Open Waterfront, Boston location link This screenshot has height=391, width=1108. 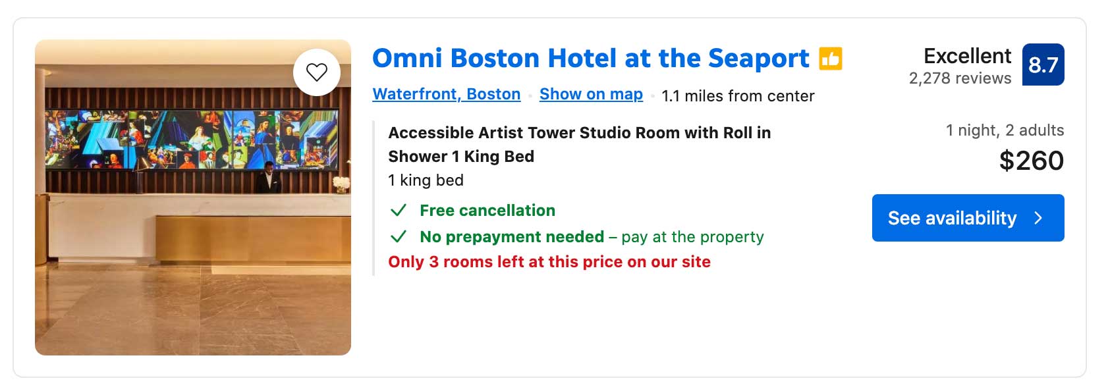point(446,93)
